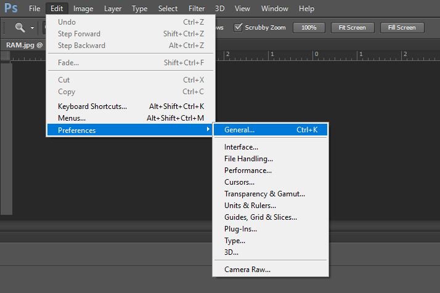
Task: Click the Fill Screen button
Action: click(402, 28)
